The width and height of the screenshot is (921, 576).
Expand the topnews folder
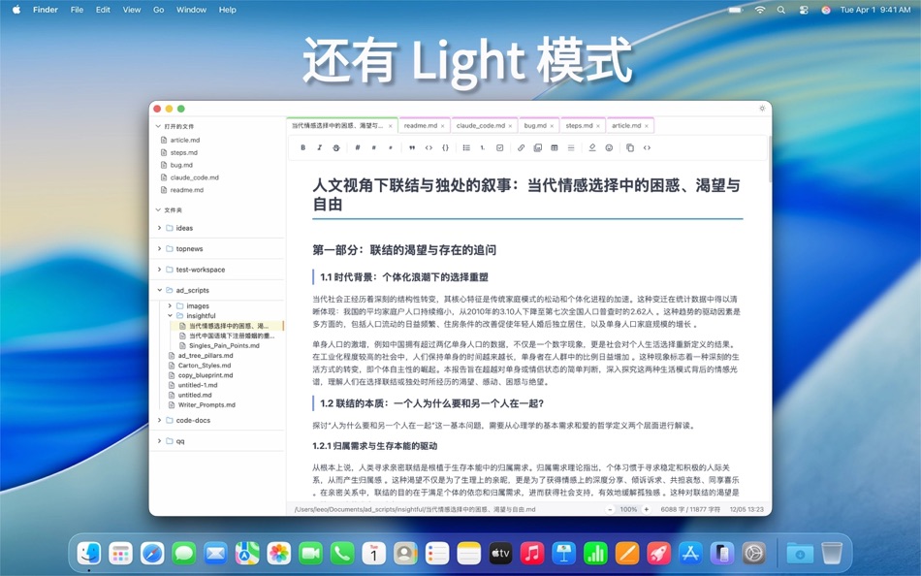pyautogui.click(x=159, y=248)
